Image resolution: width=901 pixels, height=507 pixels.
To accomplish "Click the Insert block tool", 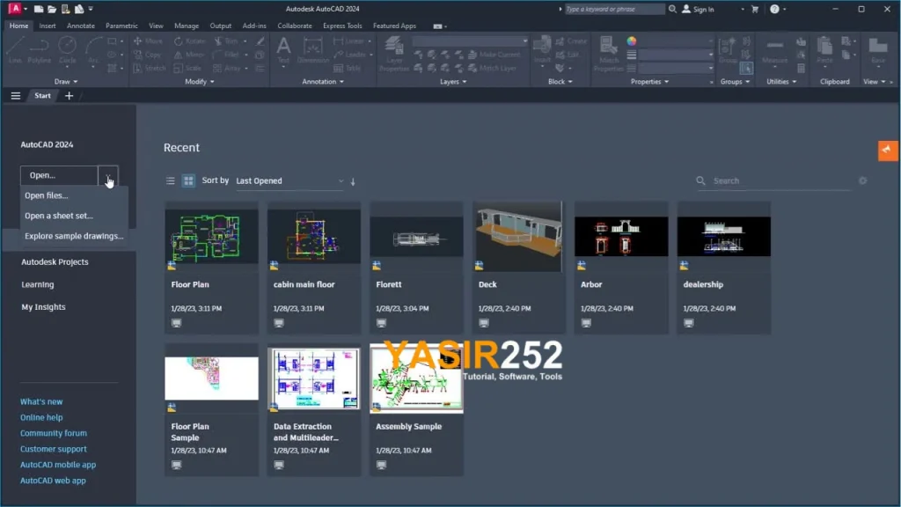I will (542, 49).
